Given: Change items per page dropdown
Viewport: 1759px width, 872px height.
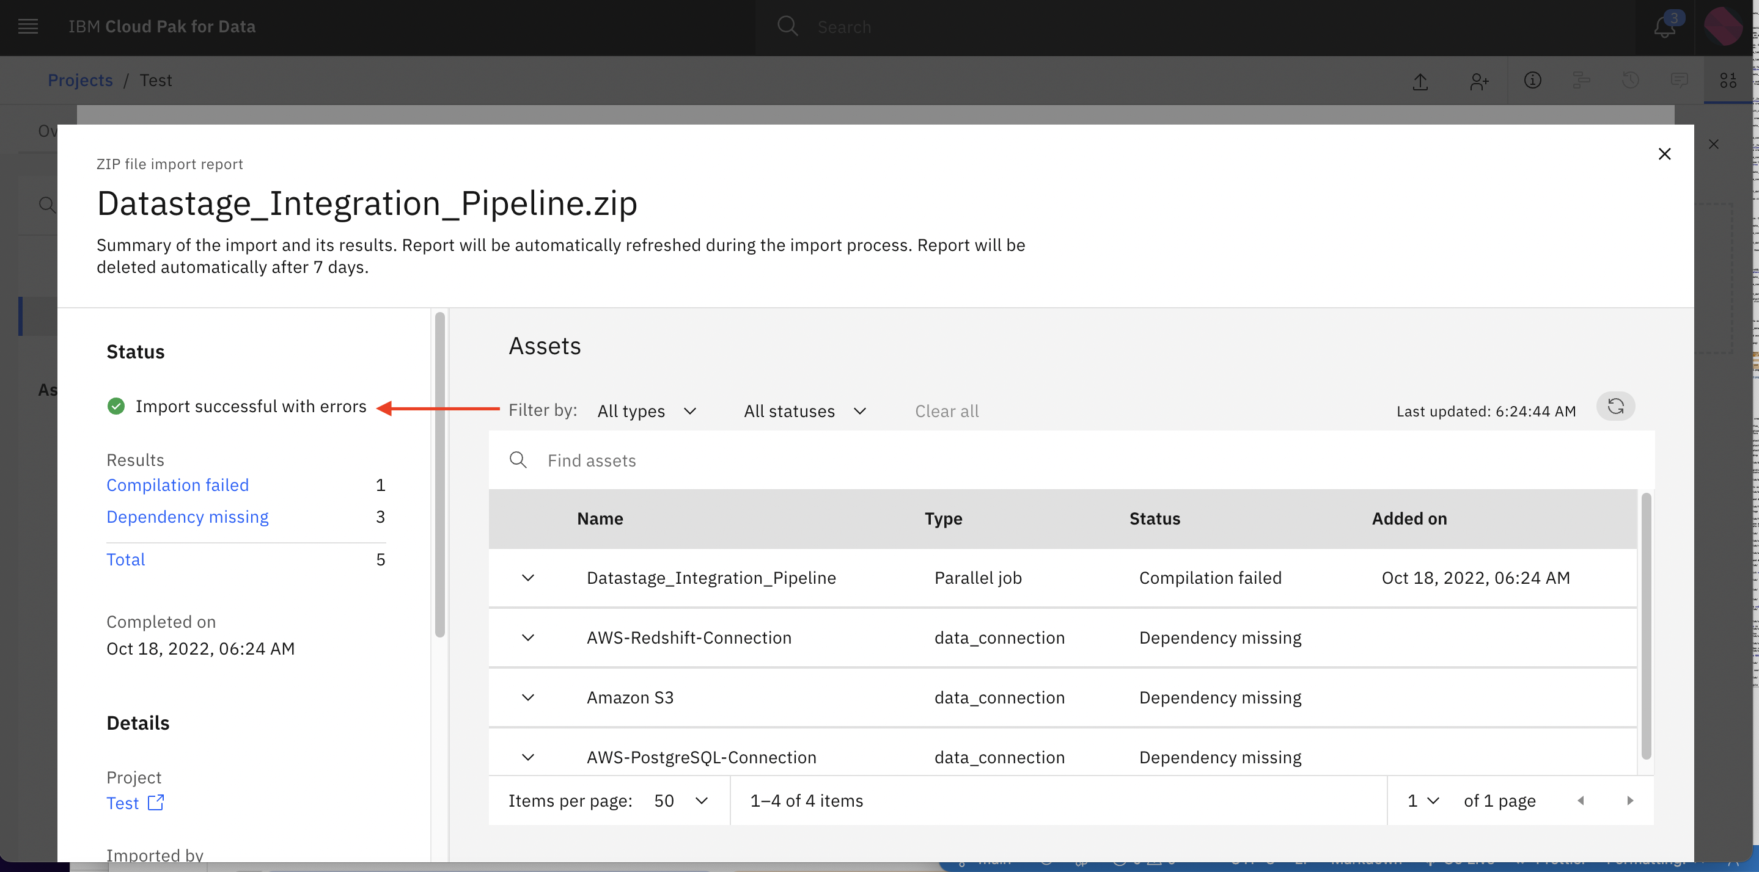Looking at the screenshot, I should click(681, 801).
